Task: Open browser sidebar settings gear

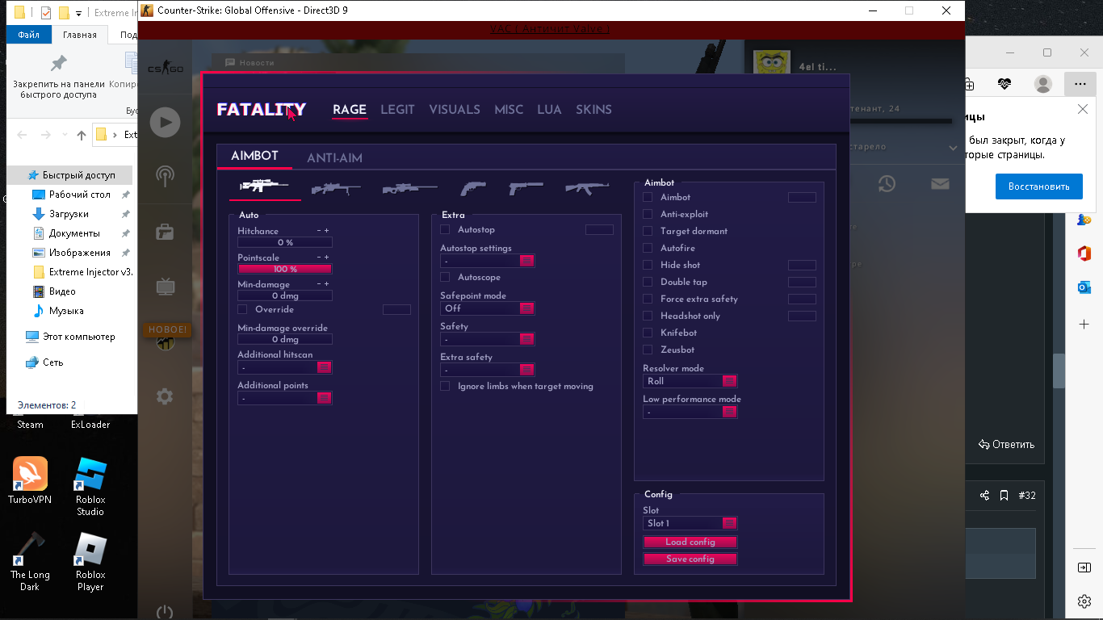Action: tap(1084, 601)
